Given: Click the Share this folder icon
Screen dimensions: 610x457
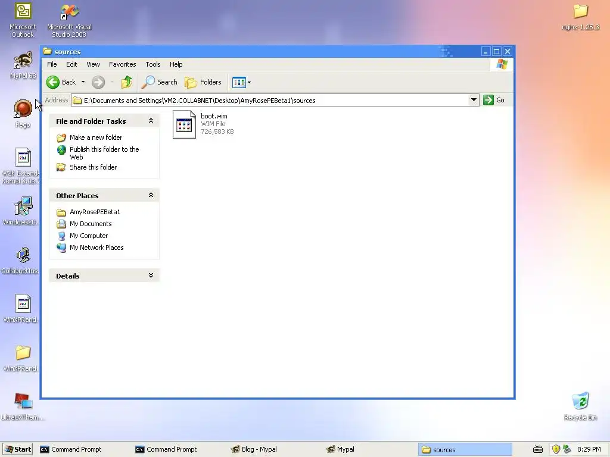Looking at the screenshot, I should tap(61, 167).
